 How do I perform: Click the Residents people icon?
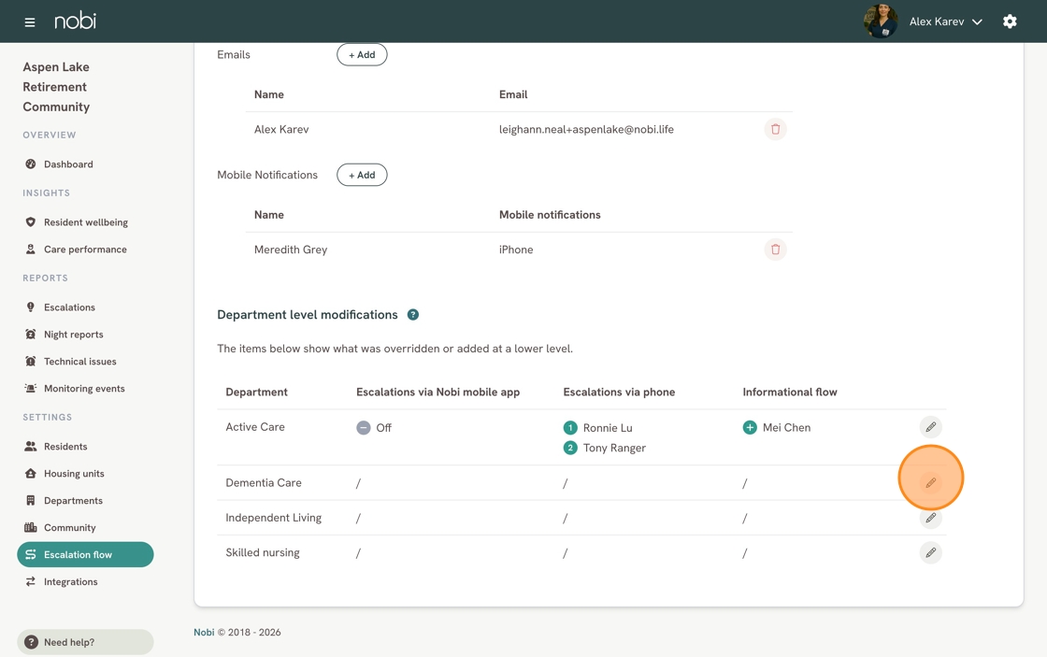point(30,447)
